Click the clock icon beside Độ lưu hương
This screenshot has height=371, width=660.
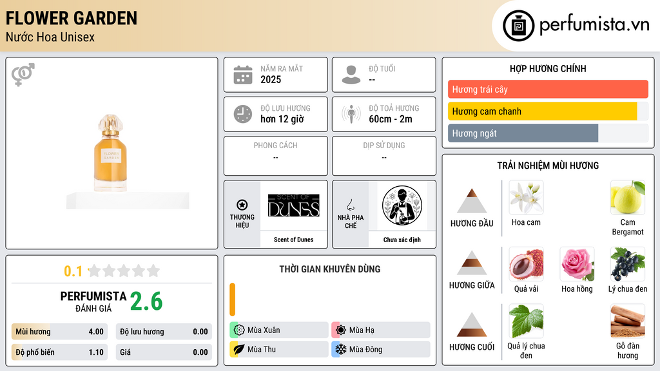[243, 114]
